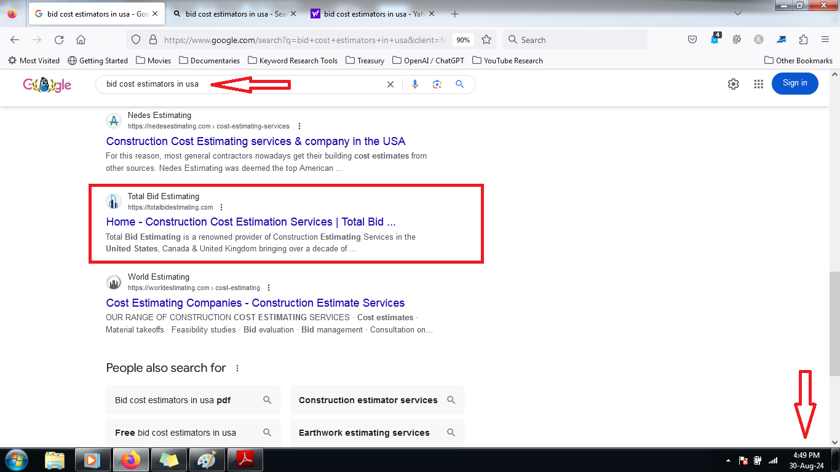Open Adobe Reader from the taskbar

[x=245, y=460]
